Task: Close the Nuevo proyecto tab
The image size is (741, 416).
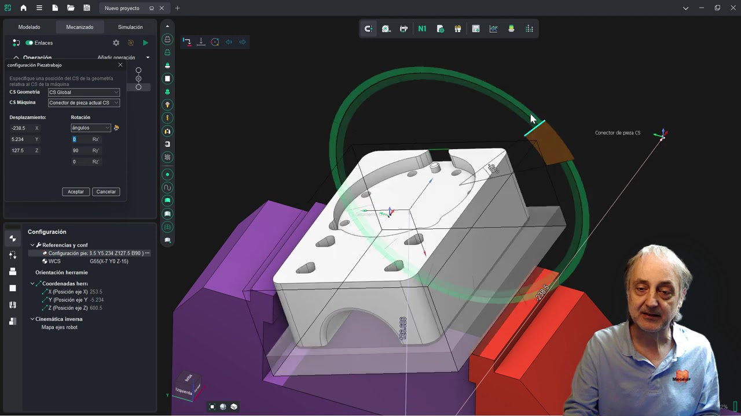Action: (162, 8)
